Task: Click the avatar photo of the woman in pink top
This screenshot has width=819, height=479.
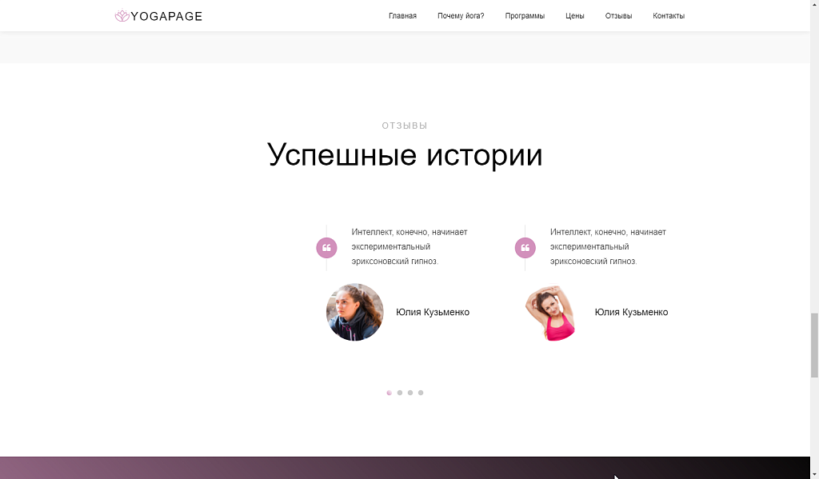Action: [550, 312]
